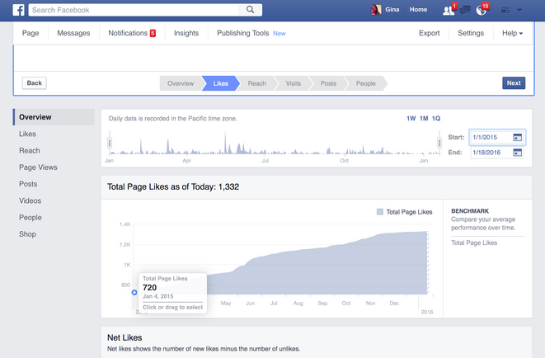Select the End date field
545x358 pixels.
(x=497, y=153)
